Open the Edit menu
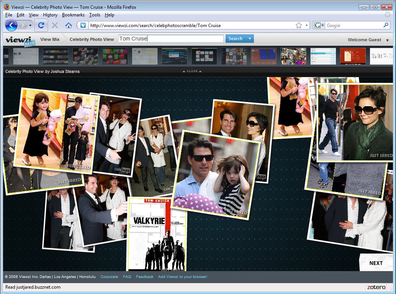 point(21,15)
